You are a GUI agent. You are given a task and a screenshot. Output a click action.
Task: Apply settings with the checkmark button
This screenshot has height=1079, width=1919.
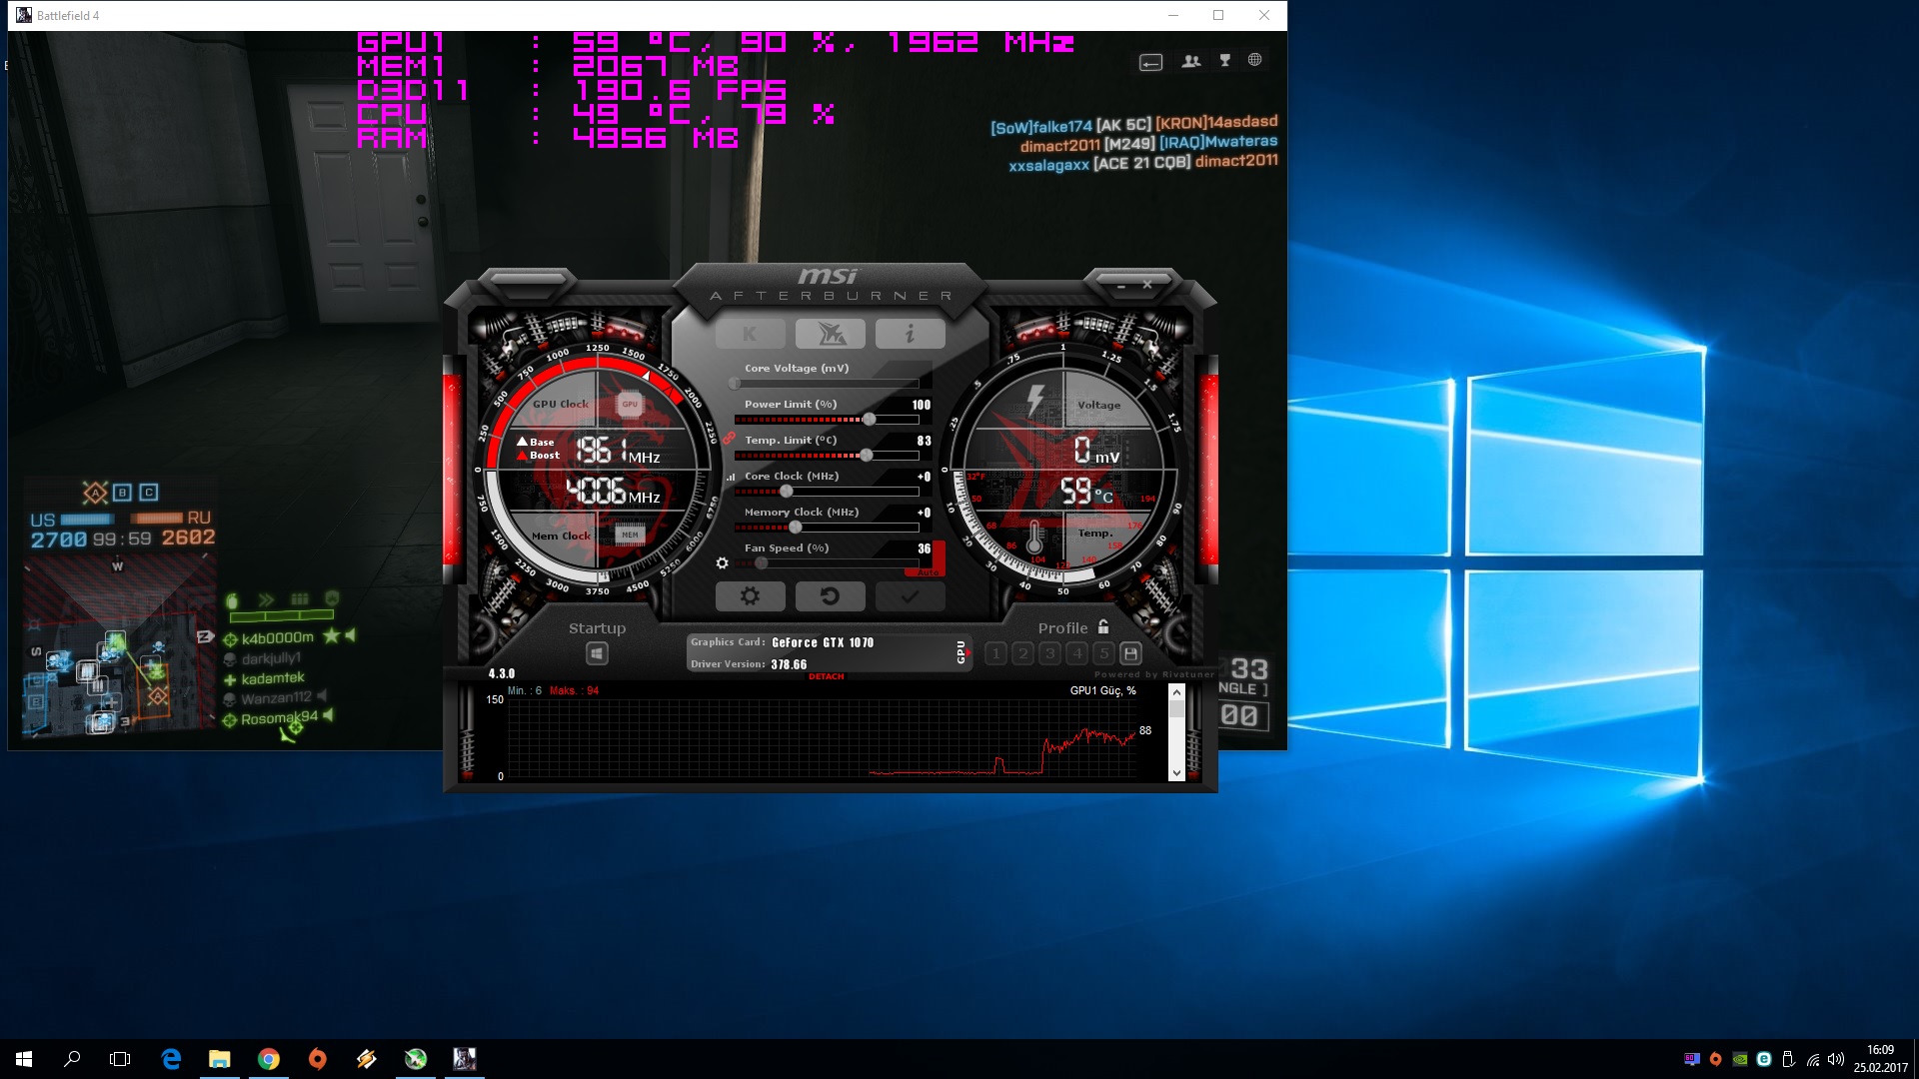pos(910,596)
